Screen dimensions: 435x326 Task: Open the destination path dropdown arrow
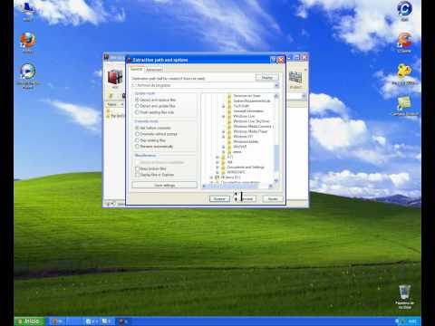[276, 85]
